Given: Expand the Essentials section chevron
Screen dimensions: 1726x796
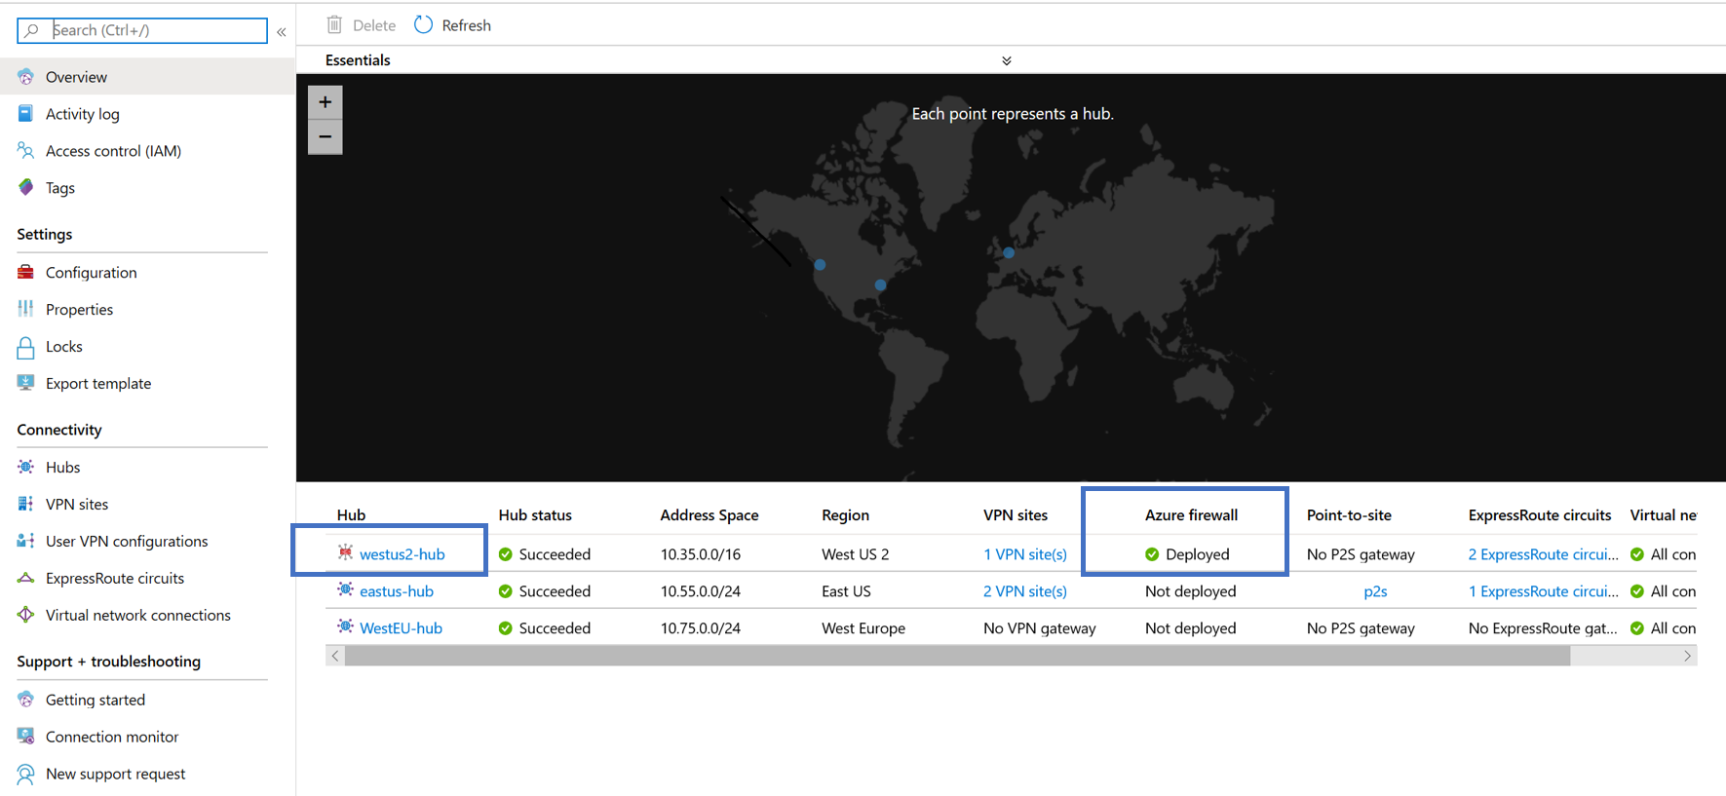Looking at the screenshot, I should tap(1007, 60).
